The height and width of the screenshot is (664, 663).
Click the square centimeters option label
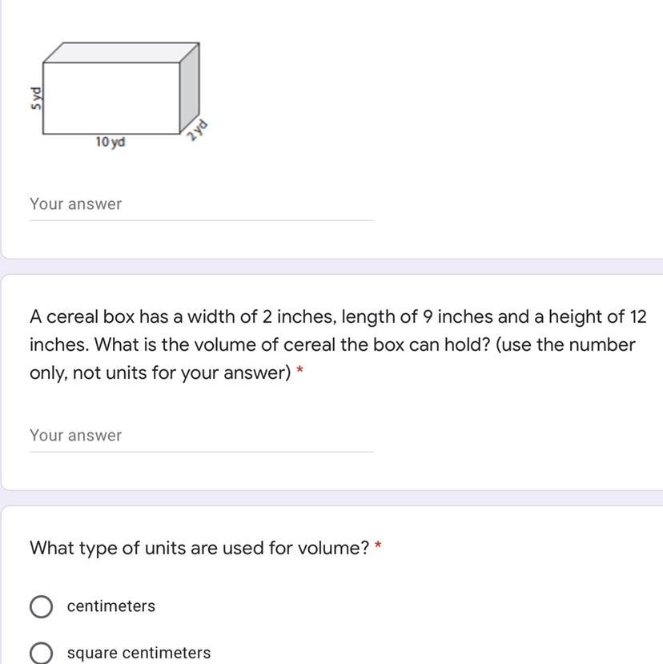[x=139, y=653]
